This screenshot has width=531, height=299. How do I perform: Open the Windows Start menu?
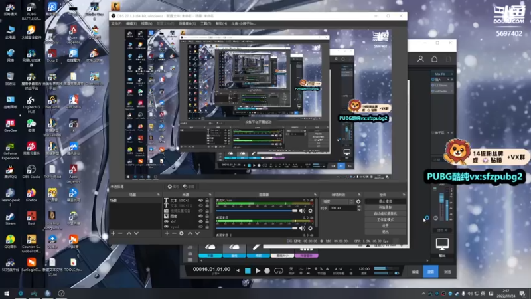tap(7, 293)
